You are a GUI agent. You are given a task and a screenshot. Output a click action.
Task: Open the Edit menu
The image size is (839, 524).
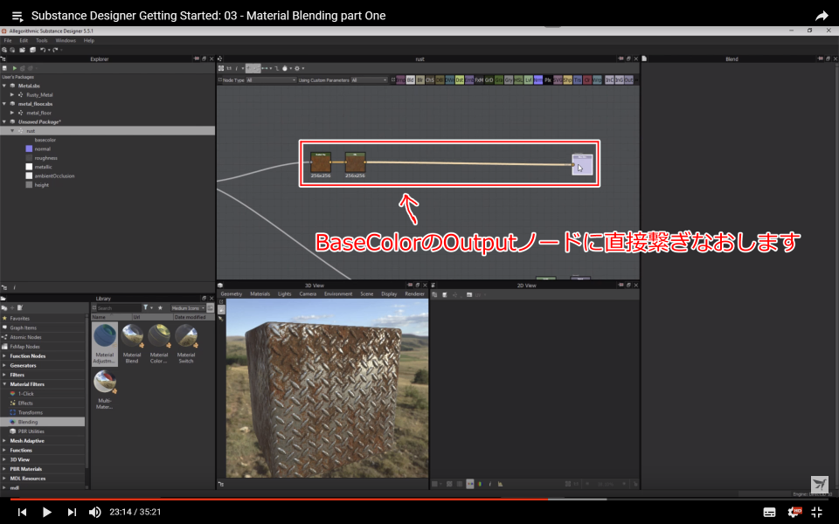[24, 41]
